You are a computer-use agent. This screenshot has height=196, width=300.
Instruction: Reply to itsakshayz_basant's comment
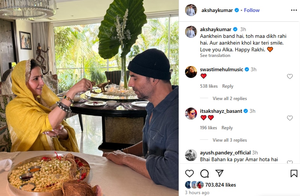(227, 128)
